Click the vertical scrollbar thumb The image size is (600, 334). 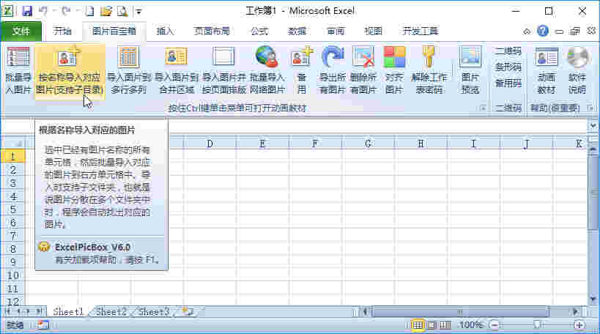click(593, 191)
